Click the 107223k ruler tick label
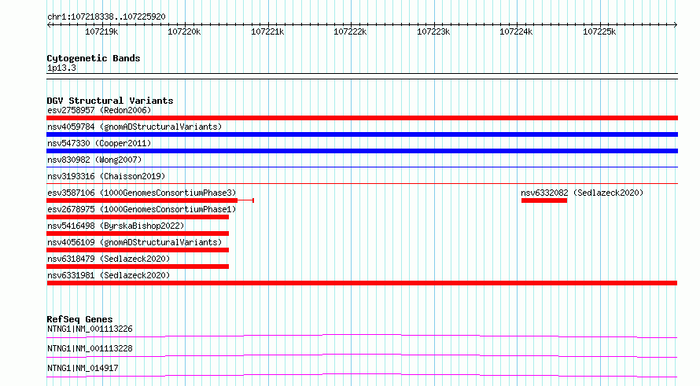This screenshot has height=386, width=700. 433,31
